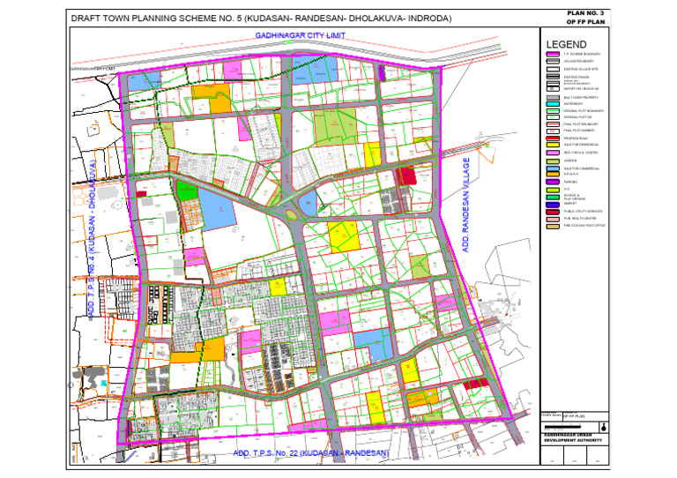Click the cyan Waterbody legend swatch
This screenshot has width=677, height=478.
[553, 104]
